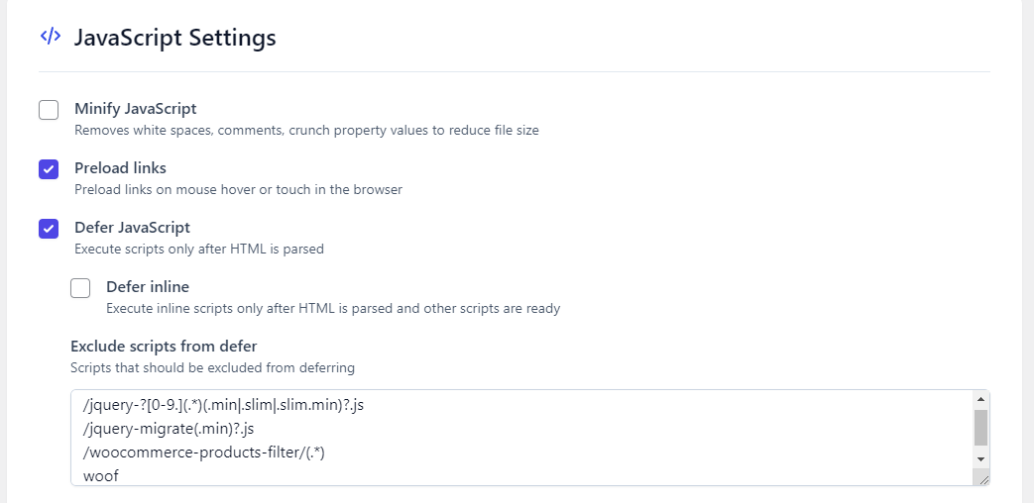Image resolution: width=1034 pixels, height=503 pixels.
Task: Click the Minify JavaScript label text
Action: (135, 109)
